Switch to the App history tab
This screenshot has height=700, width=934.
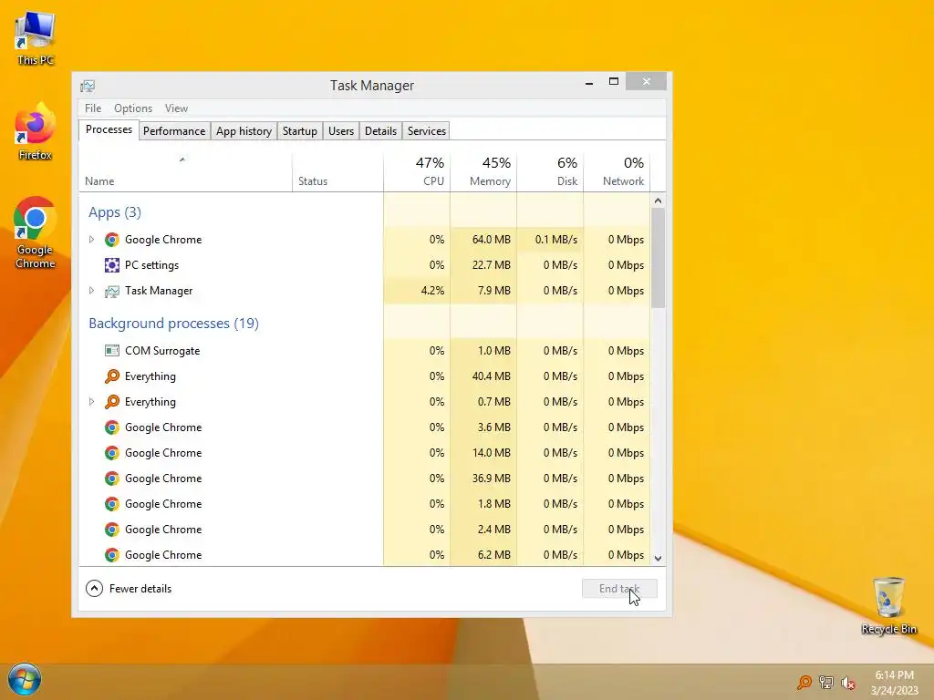point(244,131)
